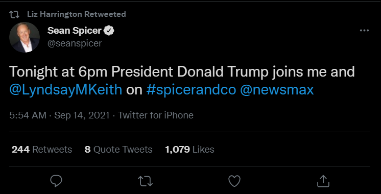View the 244 Retweets list
The width and height of the screenshot is (381, 194).
click(42, 149)
